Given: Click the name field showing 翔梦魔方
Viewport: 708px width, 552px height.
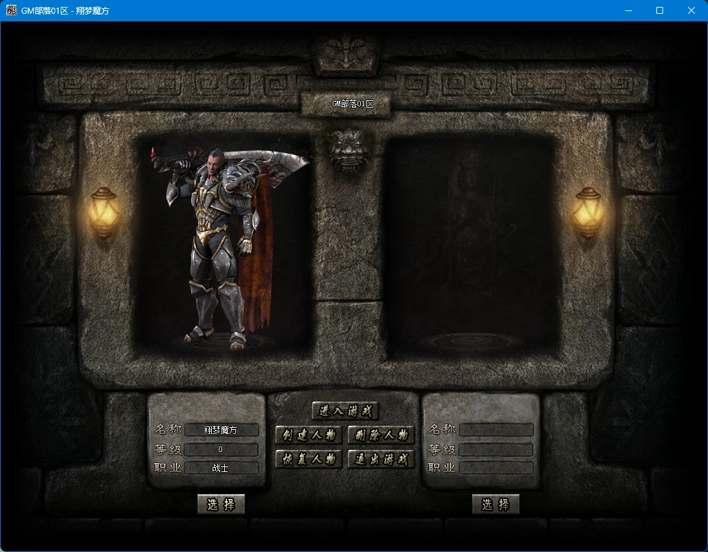Looking at the screenshot, I should 222,430.
